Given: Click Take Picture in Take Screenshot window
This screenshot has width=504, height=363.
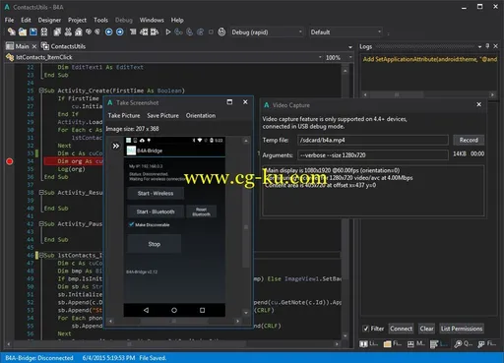Looking at the screenshot, I should 124,115.
